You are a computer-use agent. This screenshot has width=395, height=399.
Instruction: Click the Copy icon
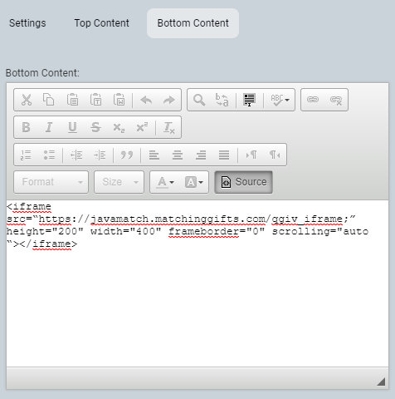pos(49,100)
